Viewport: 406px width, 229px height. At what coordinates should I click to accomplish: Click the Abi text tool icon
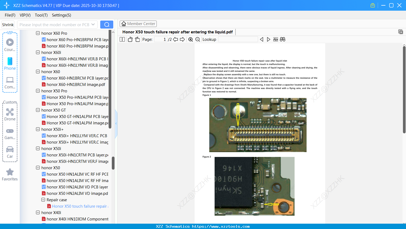[276, 40]
